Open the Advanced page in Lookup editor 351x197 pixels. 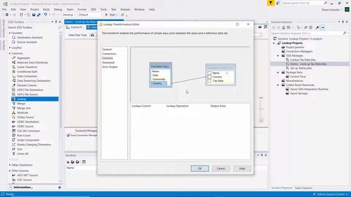coord(109,62)
